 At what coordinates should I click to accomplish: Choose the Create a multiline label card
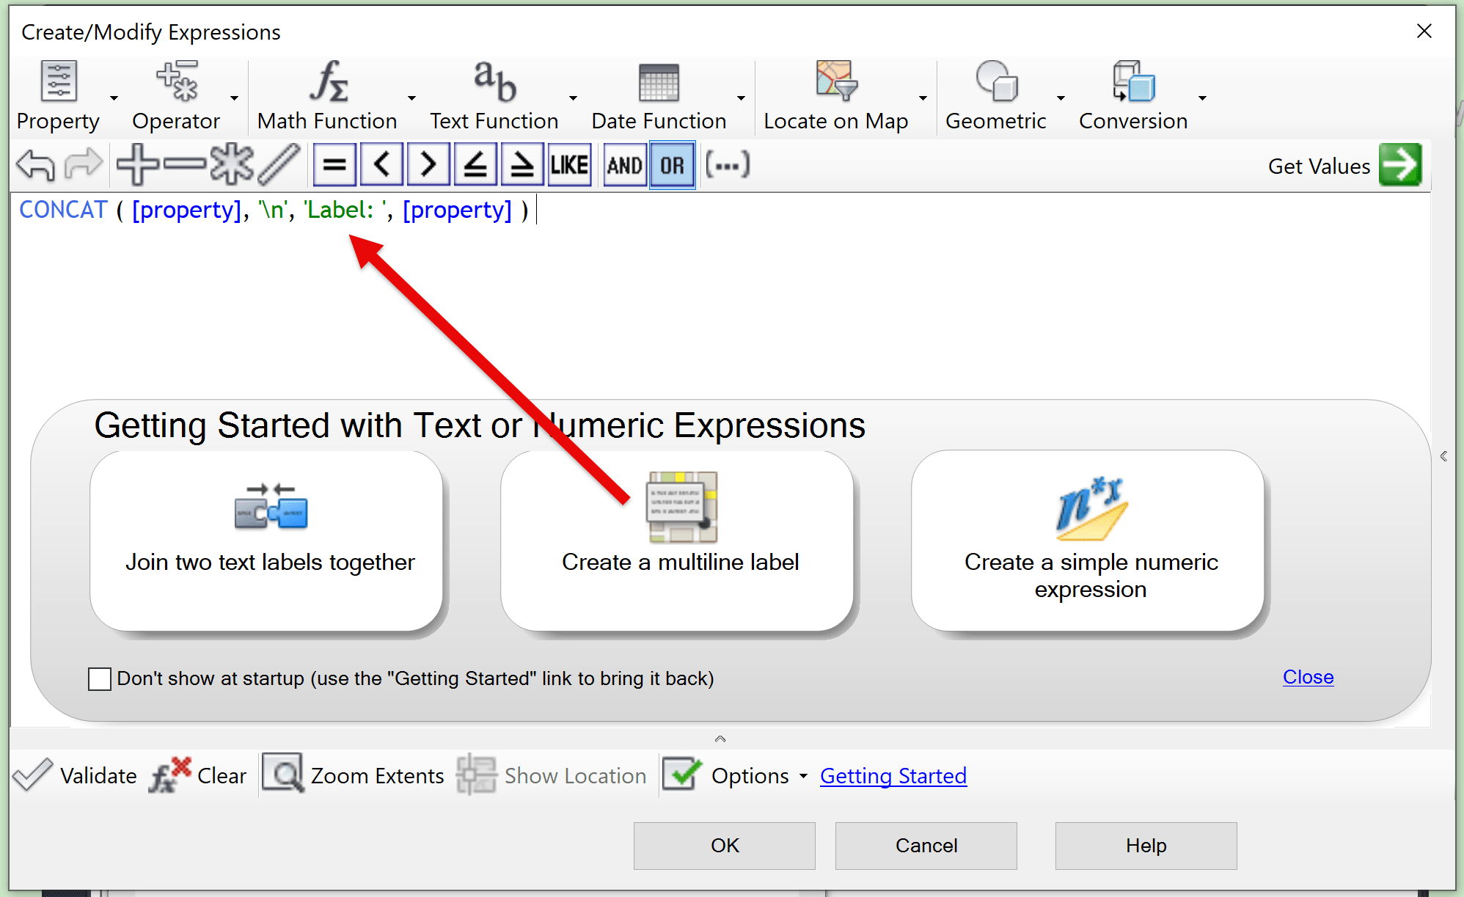(678, 541)
